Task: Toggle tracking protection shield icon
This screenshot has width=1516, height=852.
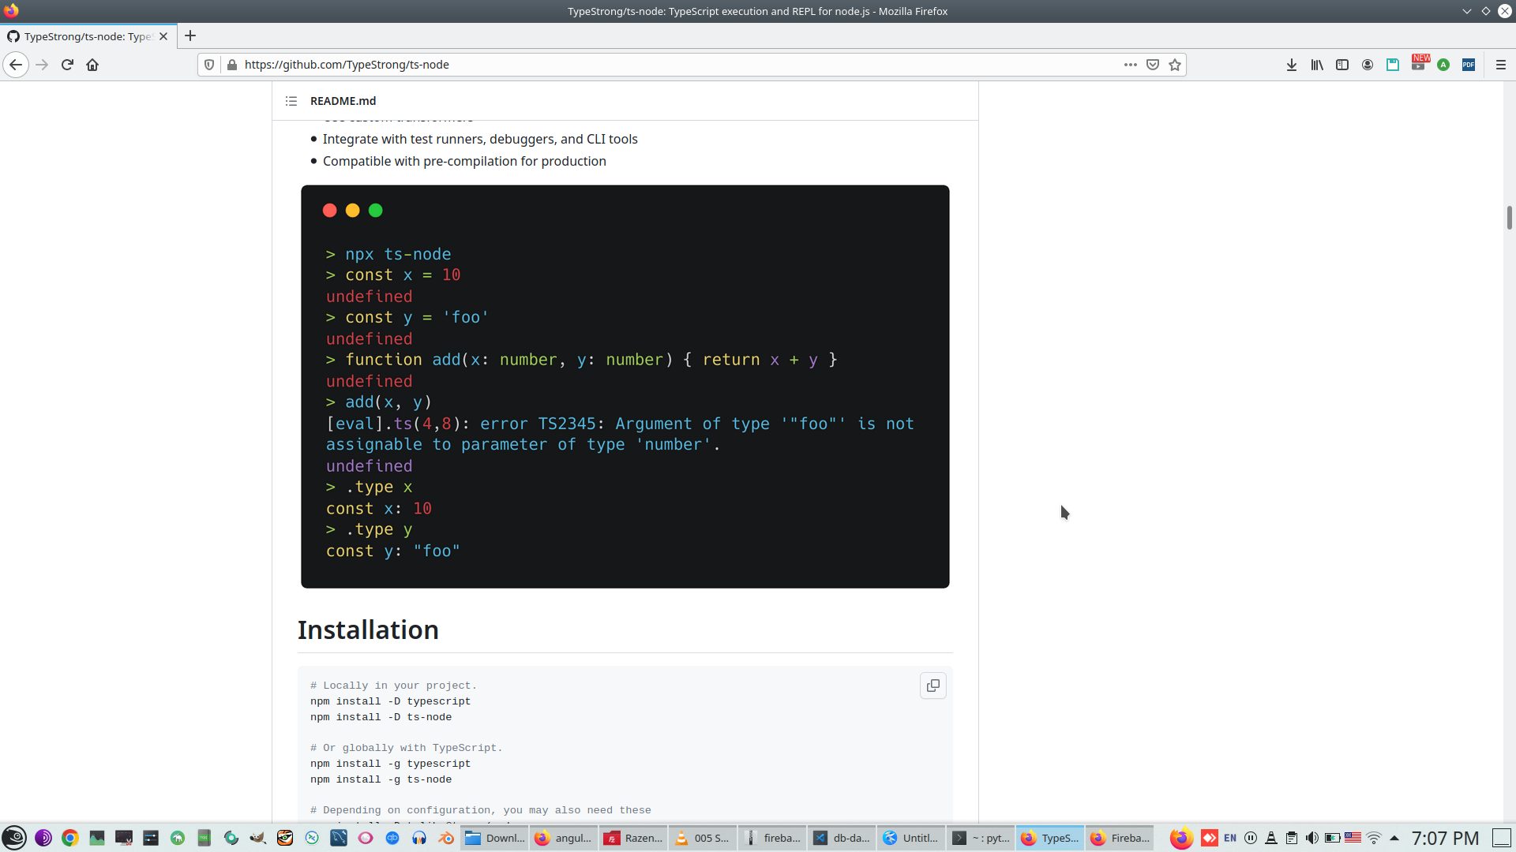Action: point(209,65)
